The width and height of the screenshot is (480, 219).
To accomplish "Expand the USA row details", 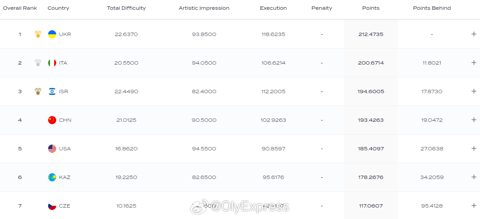I will click(x=474, y=148).
